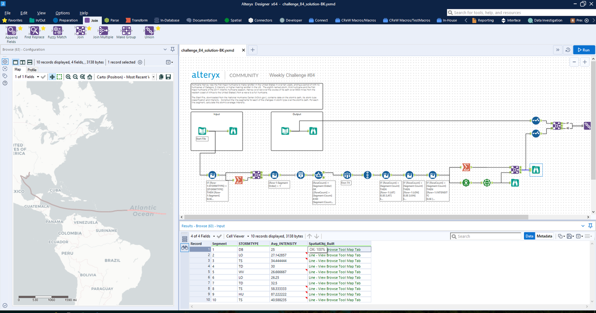Screen dimensions: 596x313
Task: Activate the map pan tool
Action: [52, 77]
